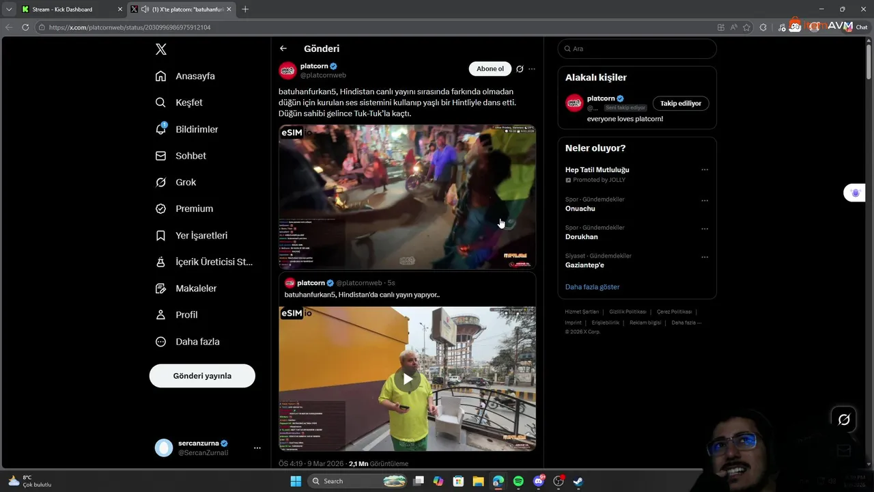Screen dimensions: 874x492
Task: Open Premium page
Action: (x=184, y=208)
